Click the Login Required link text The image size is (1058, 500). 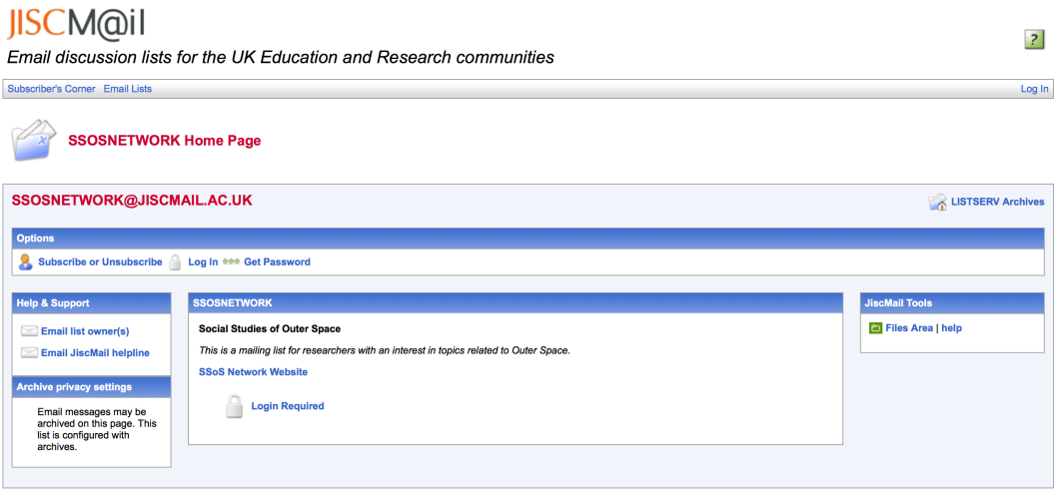[x=287, y=406]
